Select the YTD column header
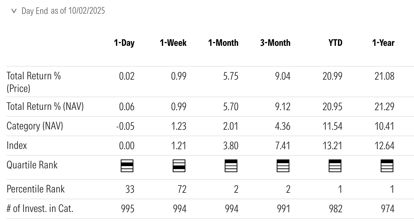 [335, 43]
